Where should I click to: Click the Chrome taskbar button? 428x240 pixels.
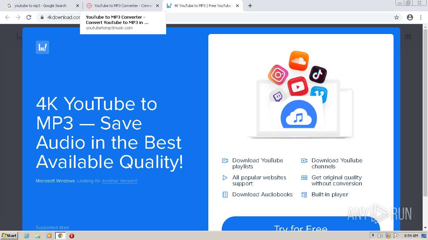coord(60,236)
